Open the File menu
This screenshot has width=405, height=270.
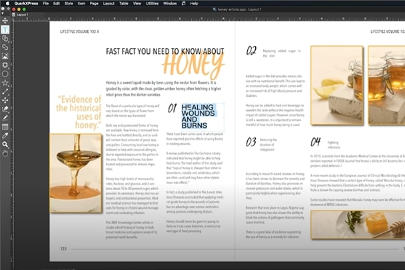(46, 3)
